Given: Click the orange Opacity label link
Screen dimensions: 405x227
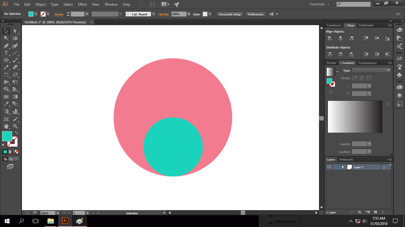Looking at the screenshot, I should [163, 14].
